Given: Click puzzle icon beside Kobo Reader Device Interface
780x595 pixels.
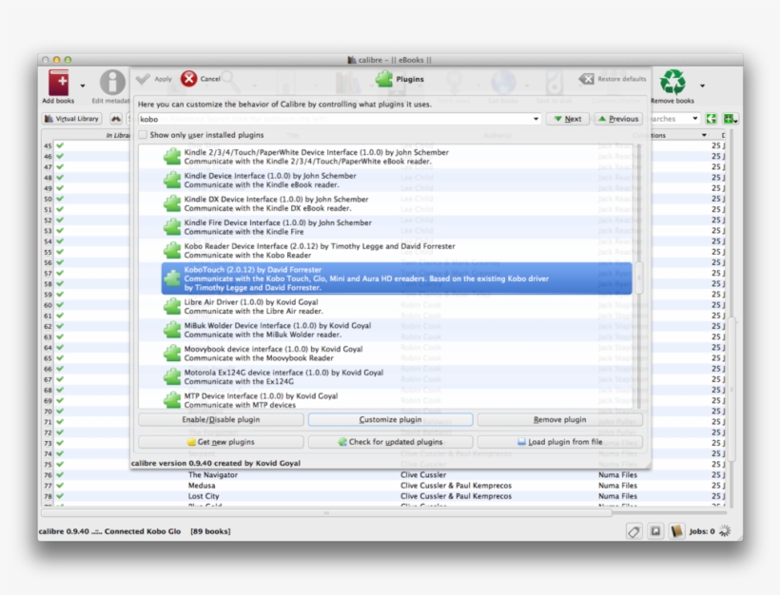Looking at the screenshot, I should pos(172,250).
